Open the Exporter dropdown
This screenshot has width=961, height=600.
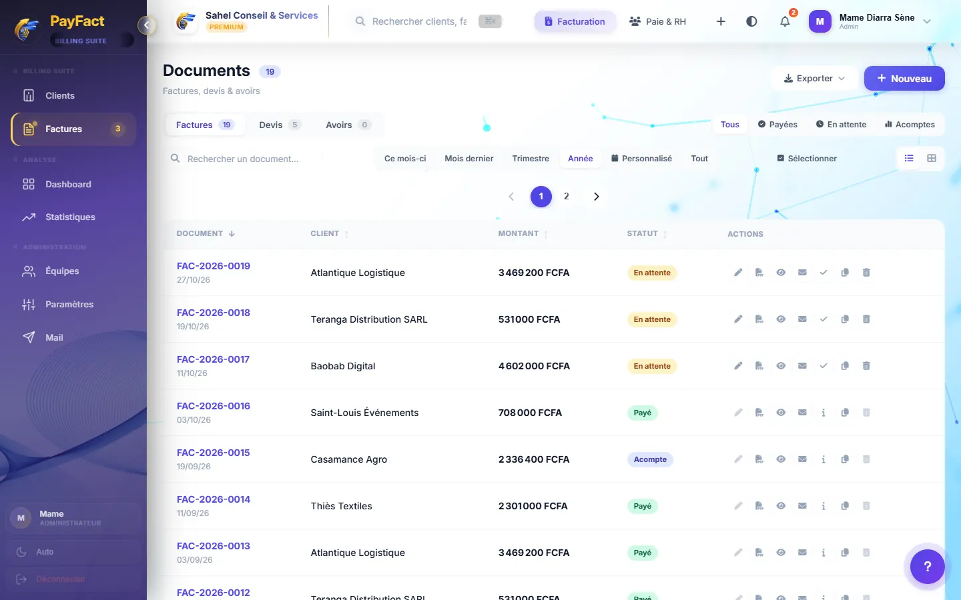(814, 79)
